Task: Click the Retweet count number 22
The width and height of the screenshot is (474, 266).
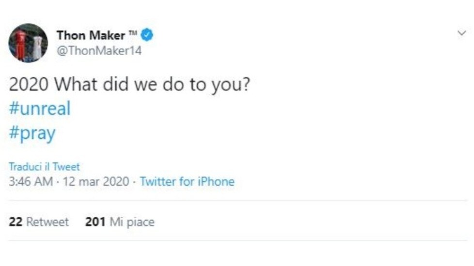Action: pyautogui.click(x=16, y=222)
